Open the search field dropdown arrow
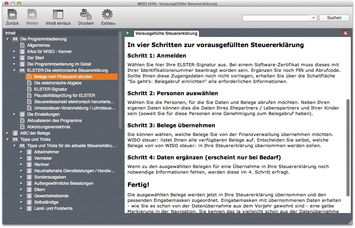Screen dimensions: 355x228 point(313,18)
